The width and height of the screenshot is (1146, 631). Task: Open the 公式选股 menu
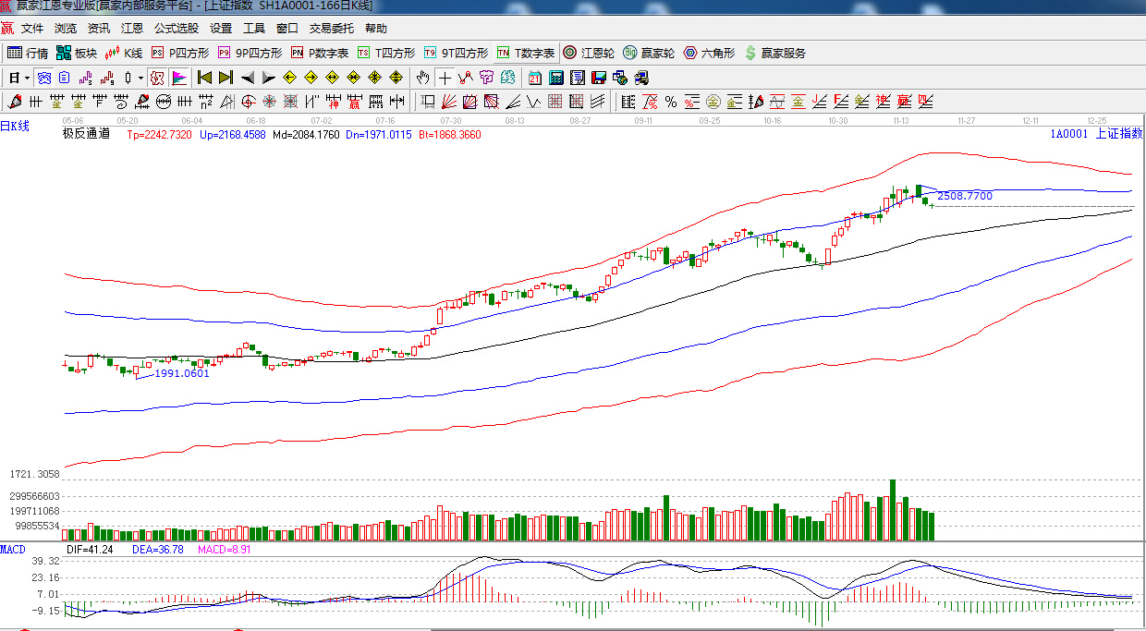[176, 29]
